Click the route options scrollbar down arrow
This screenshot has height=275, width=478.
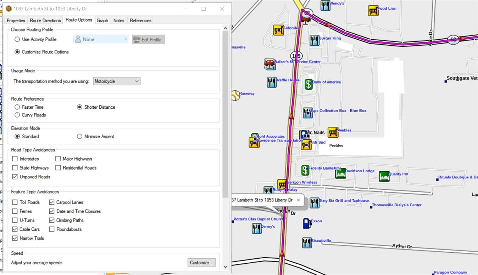(225, 267)
